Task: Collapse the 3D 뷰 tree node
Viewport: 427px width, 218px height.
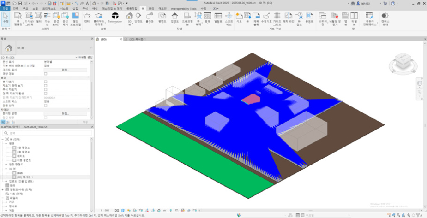Action: pos(6,169)
